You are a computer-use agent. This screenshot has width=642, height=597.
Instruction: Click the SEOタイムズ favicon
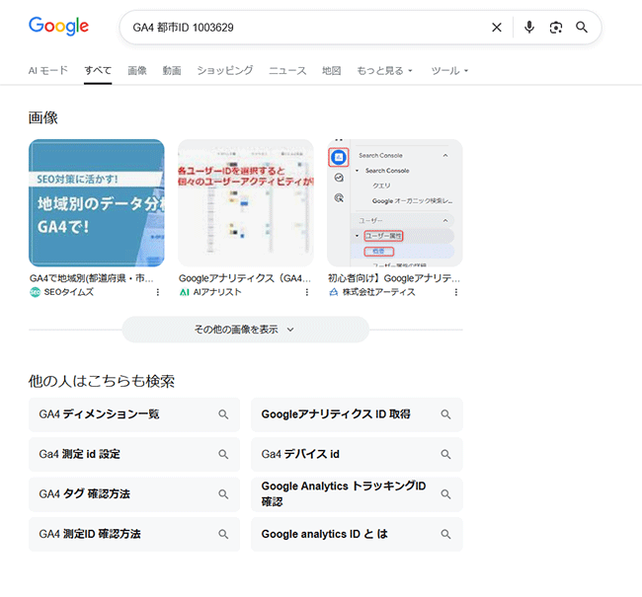(35, 292)
